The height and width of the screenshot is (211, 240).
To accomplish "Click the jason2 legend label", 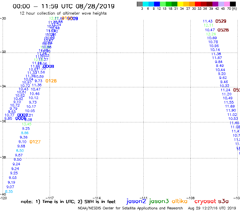I will [136, 201].
